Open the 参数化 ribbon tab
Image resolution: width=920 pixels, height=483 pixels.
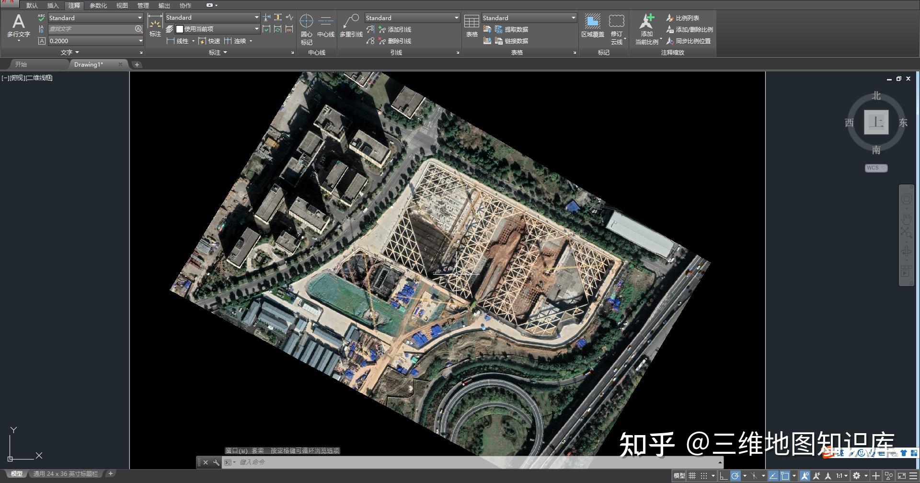point(98,5)
